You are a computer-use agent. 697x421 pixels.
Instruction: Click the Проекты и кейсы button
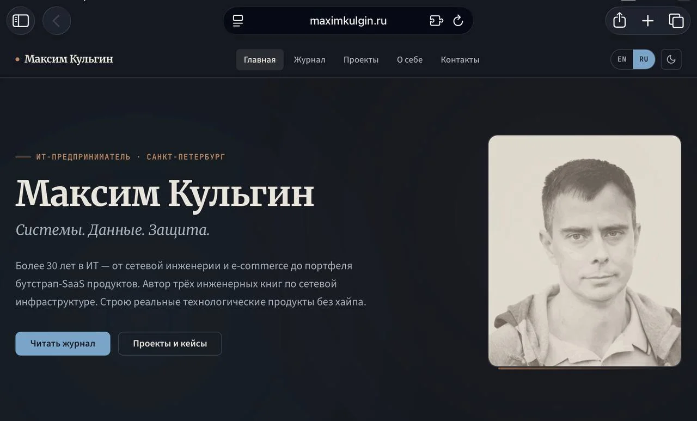(x=170, y=344)
